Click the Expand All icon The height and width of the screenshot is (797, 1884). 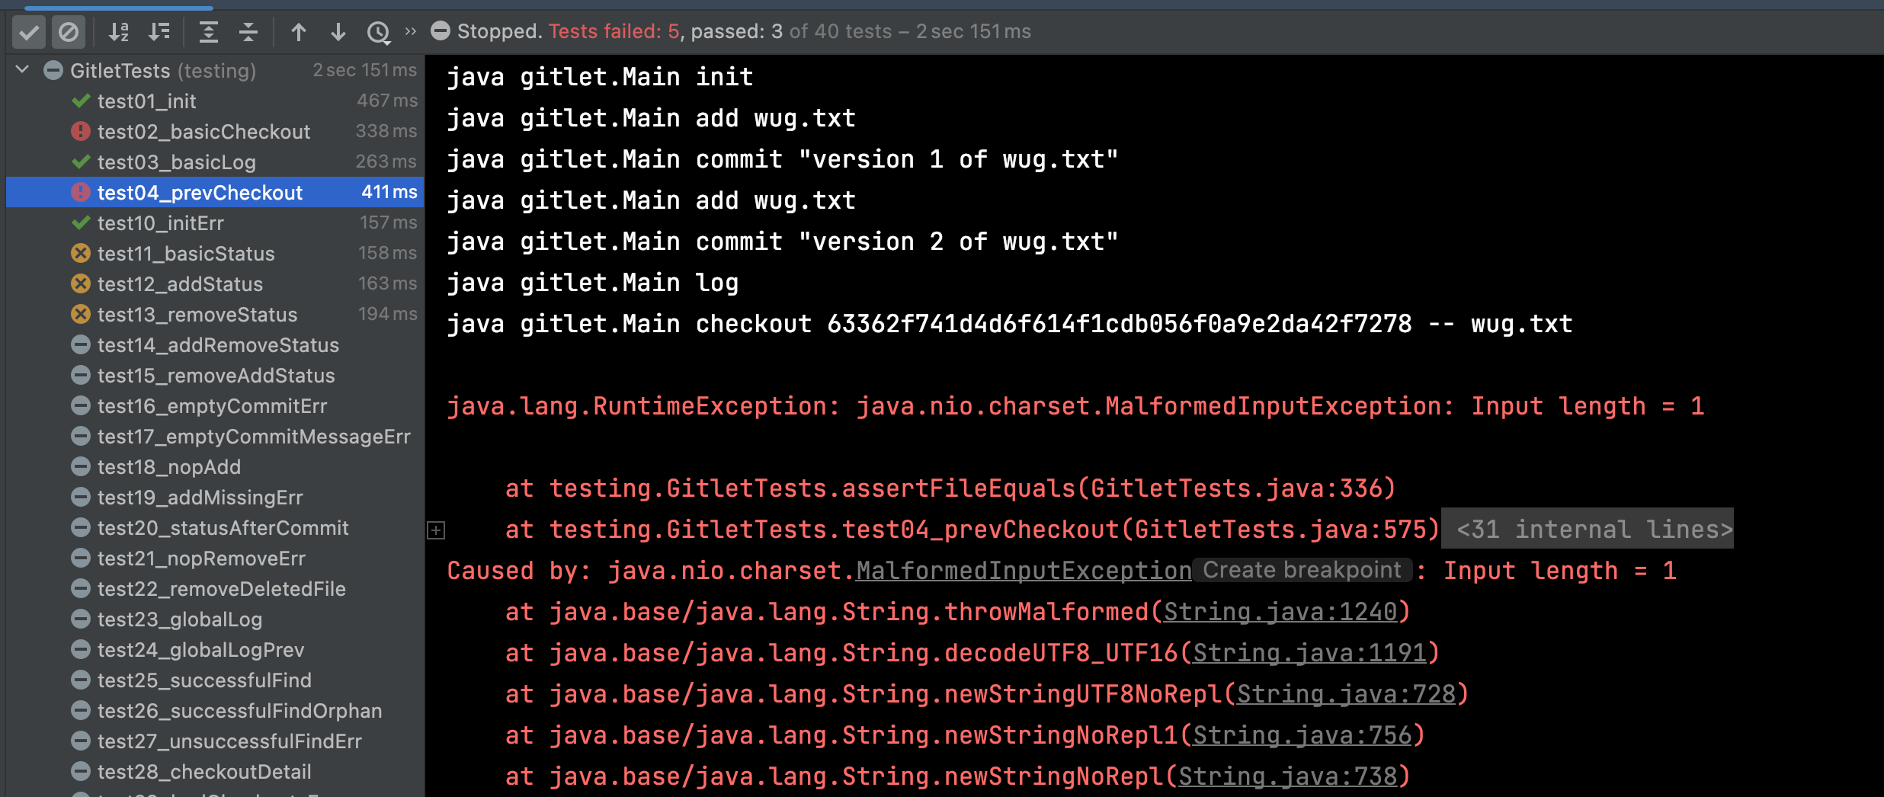pos(208,32)
